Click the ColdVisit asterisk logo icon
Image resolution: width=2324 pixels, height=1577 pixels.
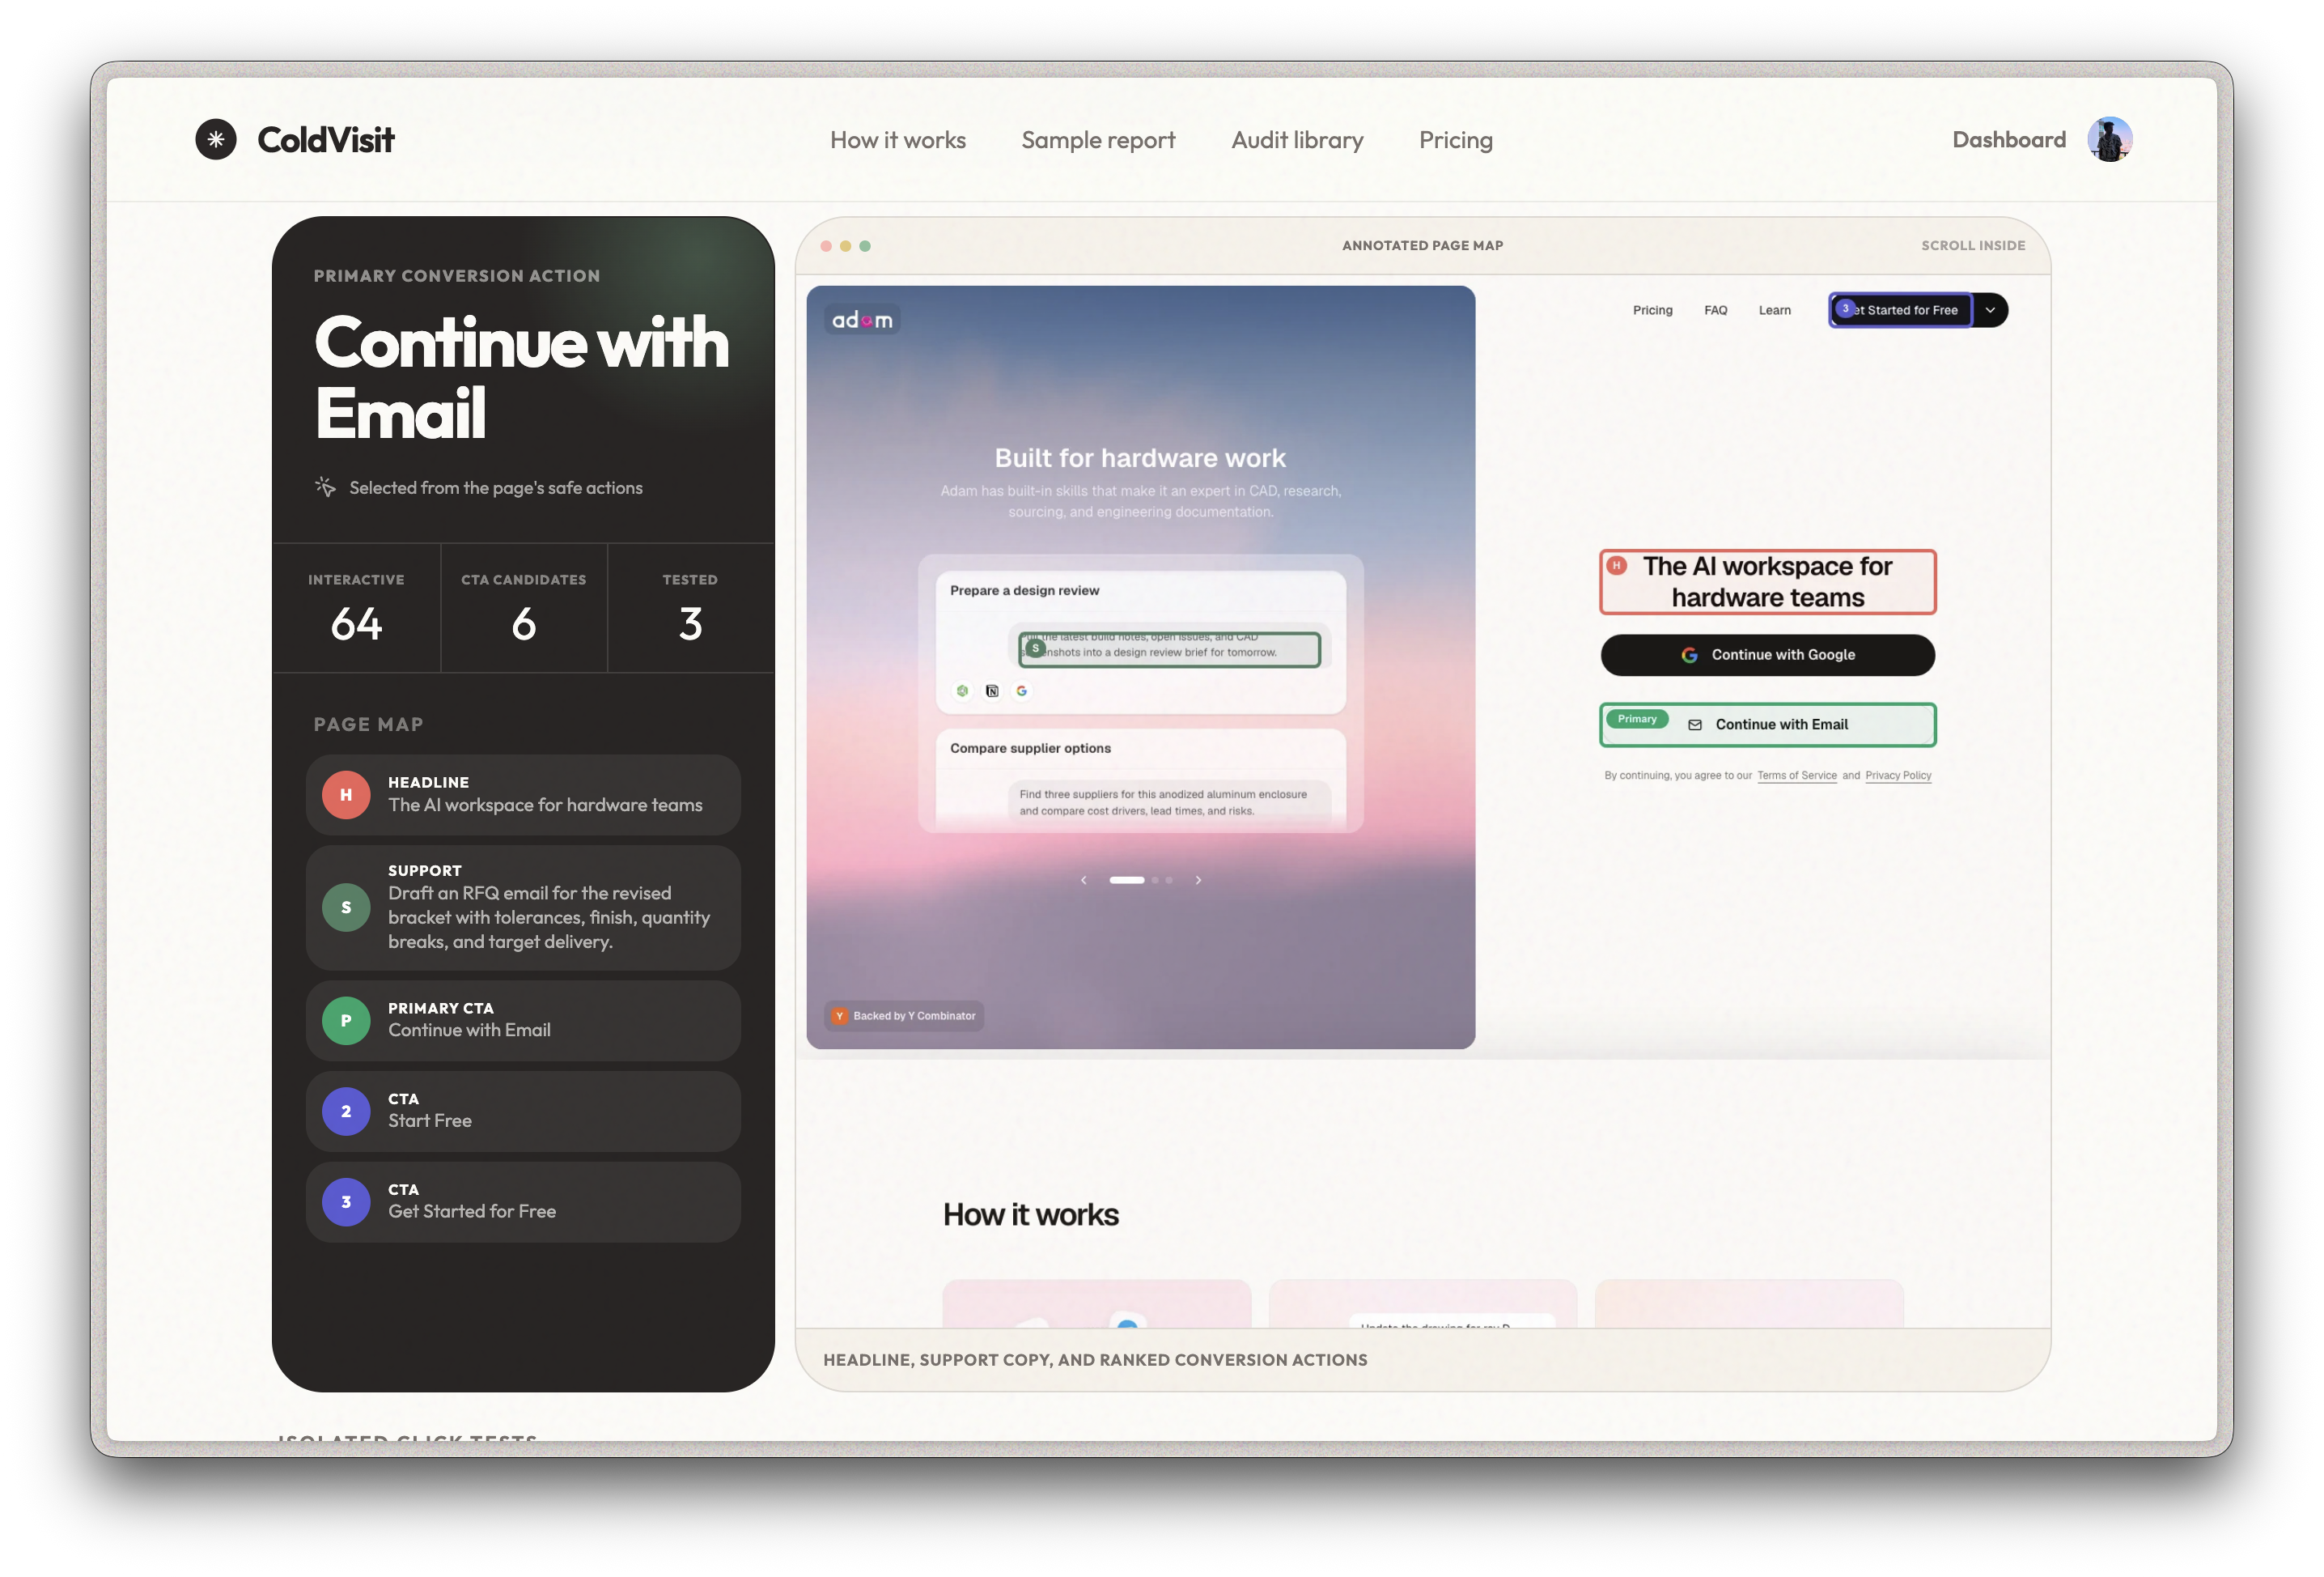216,139
